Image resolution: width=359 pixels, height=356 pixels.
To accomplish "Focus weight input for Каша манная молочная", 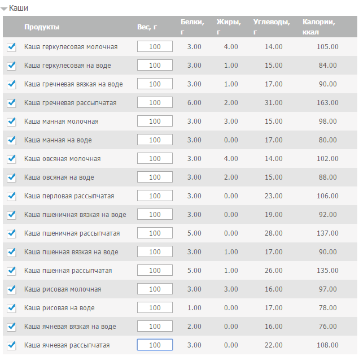I will click(x=155, y=121).
